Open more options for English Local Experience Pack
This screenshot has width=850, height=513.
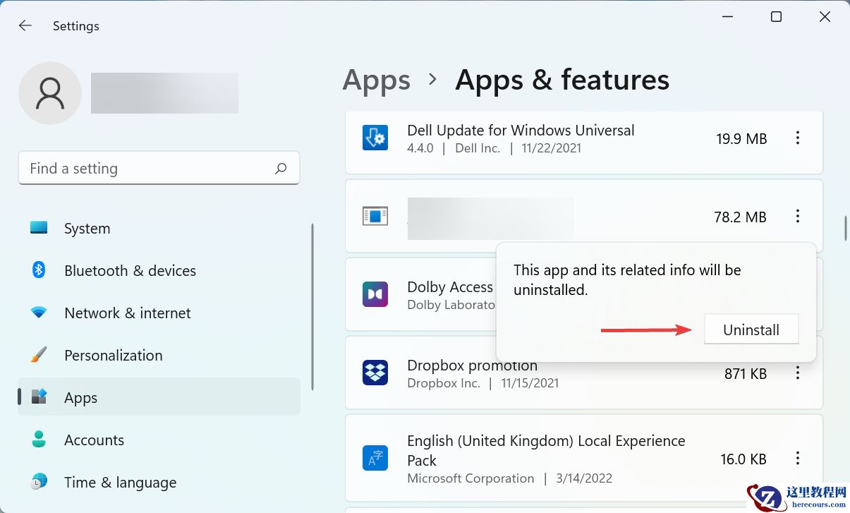(798, 459)
